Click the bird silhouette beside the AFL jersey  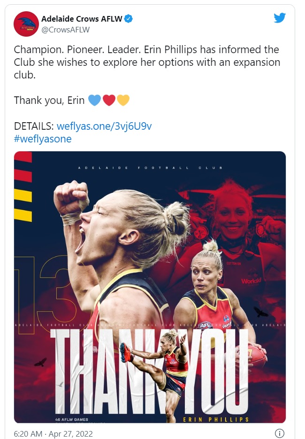point(260,312)
